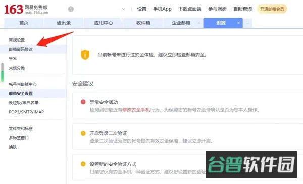Open 多标签窗口 in sidebar

[19, 138]
